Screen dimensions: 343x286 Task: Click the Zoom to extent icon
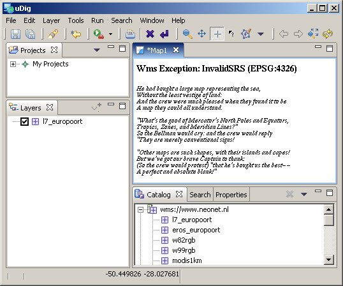point(313,34)
